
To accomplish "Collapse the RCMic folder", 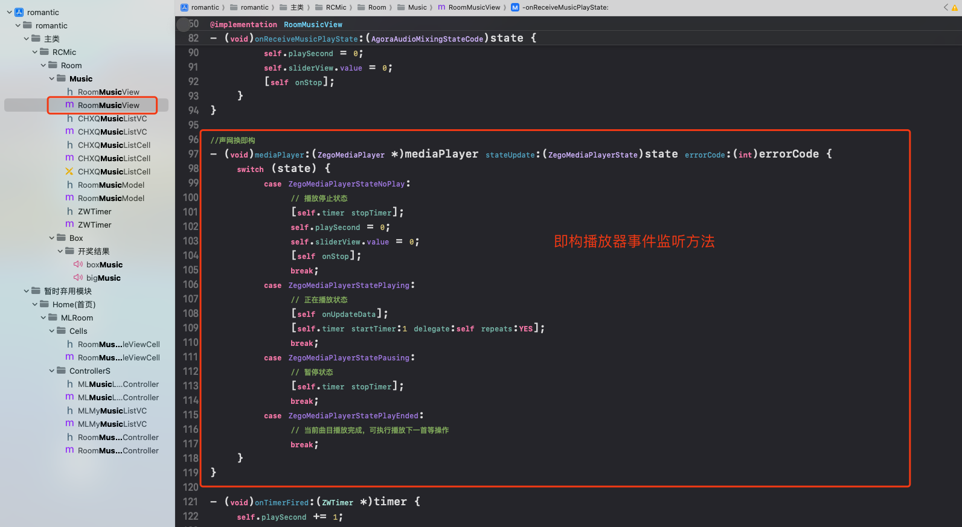I will tap(34, 52).
